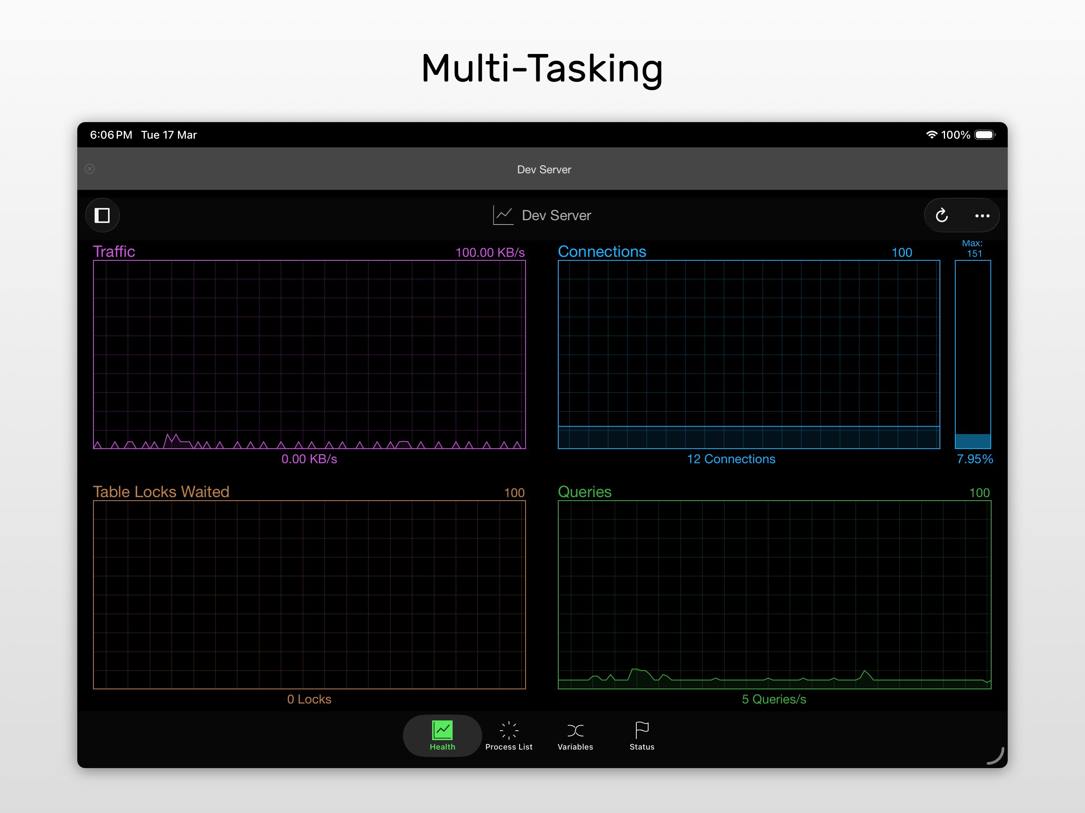Viewport: 1085px width, 813px height.
Task: Click the window resize corner handle
Action: point(996,756)
